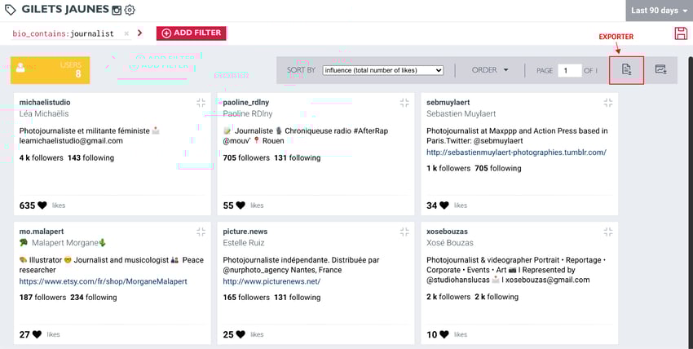Remove the bio_contains:journalist filter
This screenshot has width=693, height=349.
126,33
